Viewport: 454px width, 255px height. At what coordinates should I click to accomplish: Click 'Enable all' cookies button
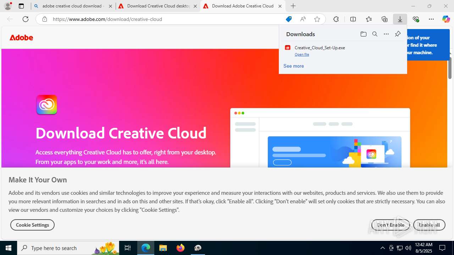pyautogui.click(x=429, y=225)
